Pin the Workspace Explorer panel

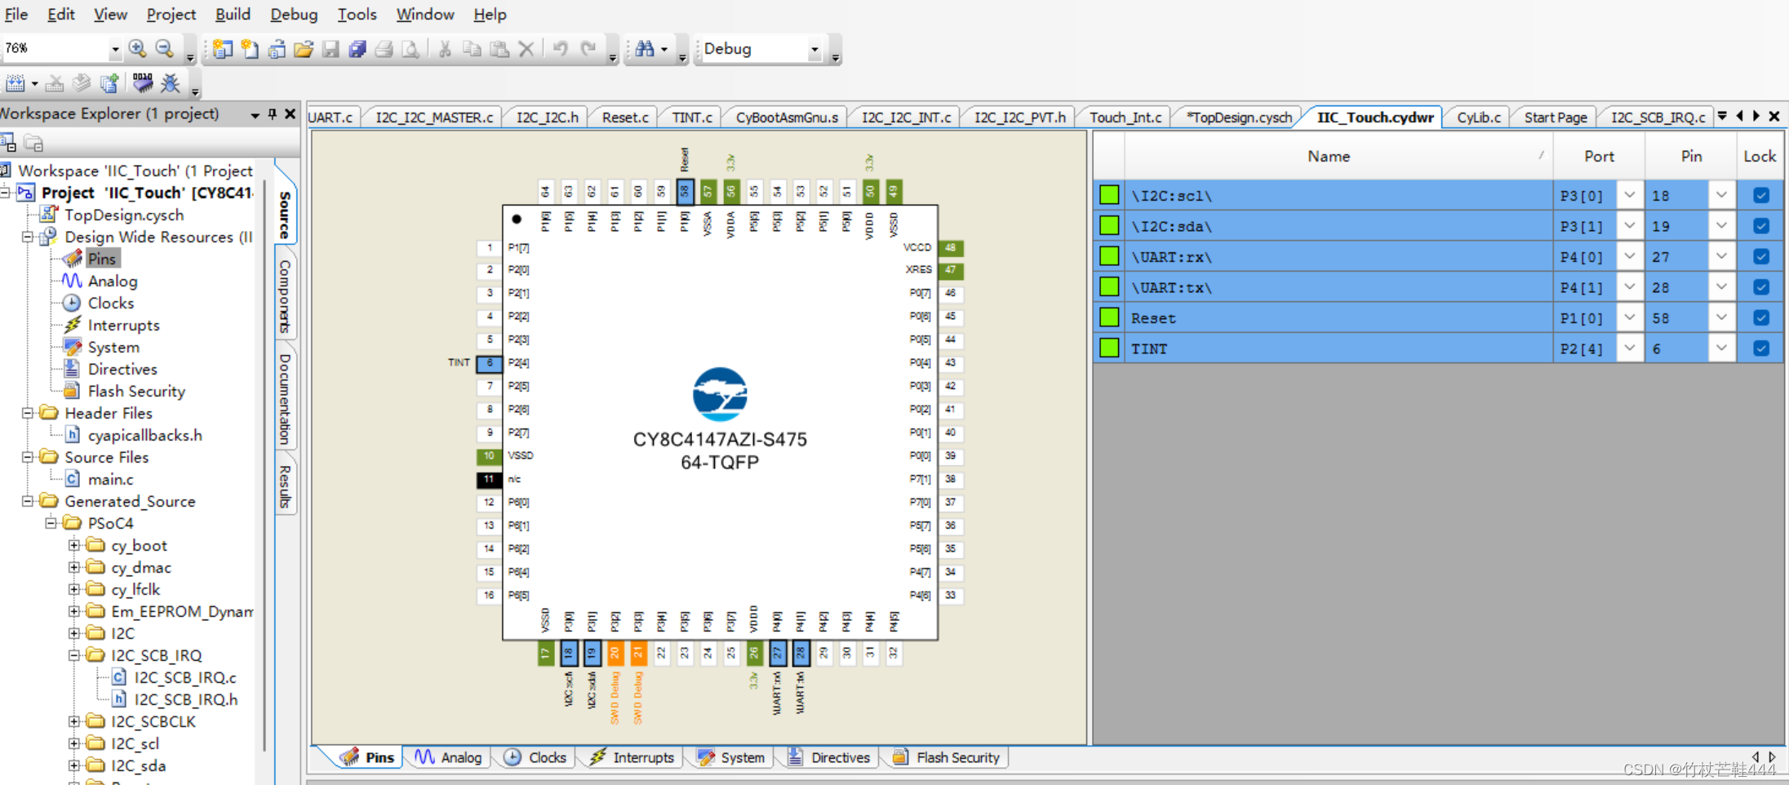tap(273, 113)
